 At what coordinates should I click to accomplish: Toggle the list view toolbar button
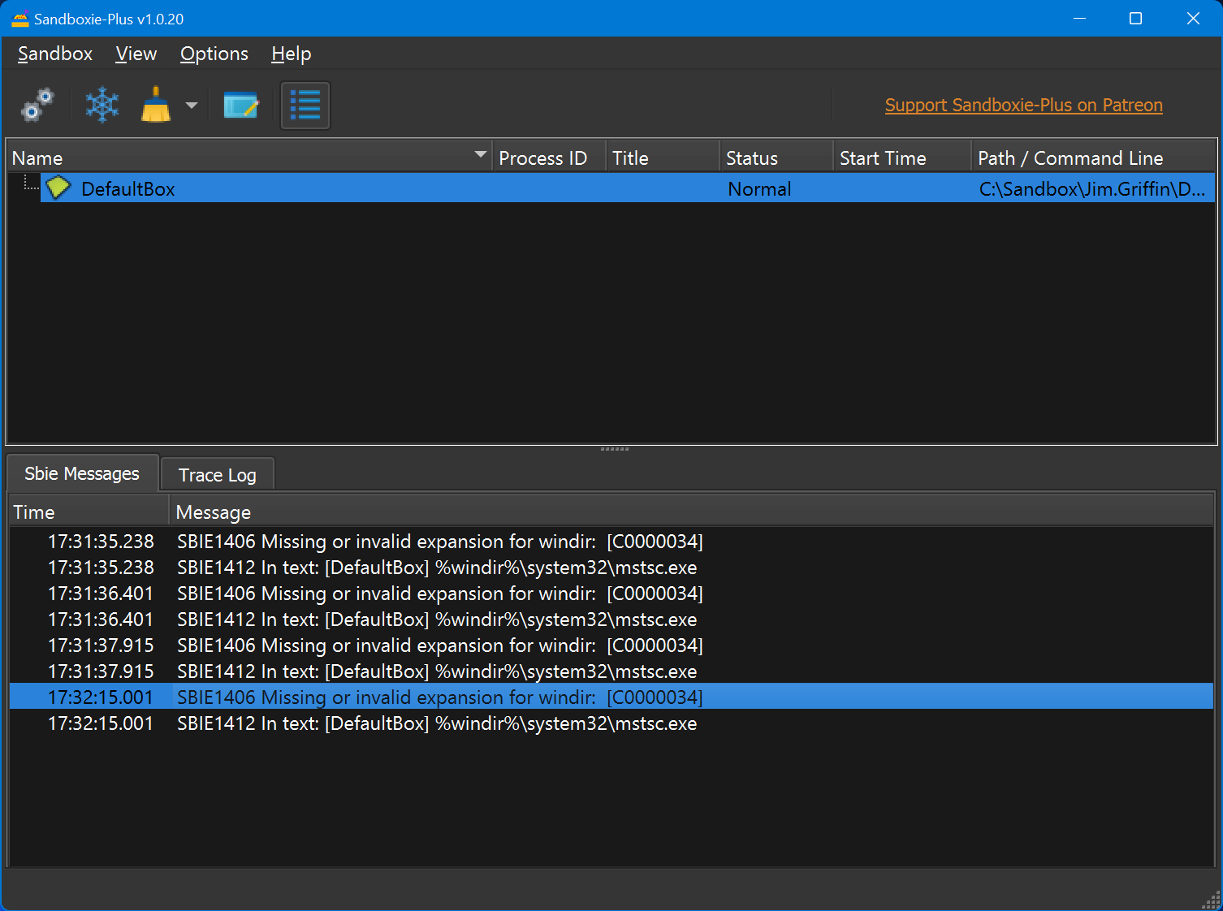305,106
